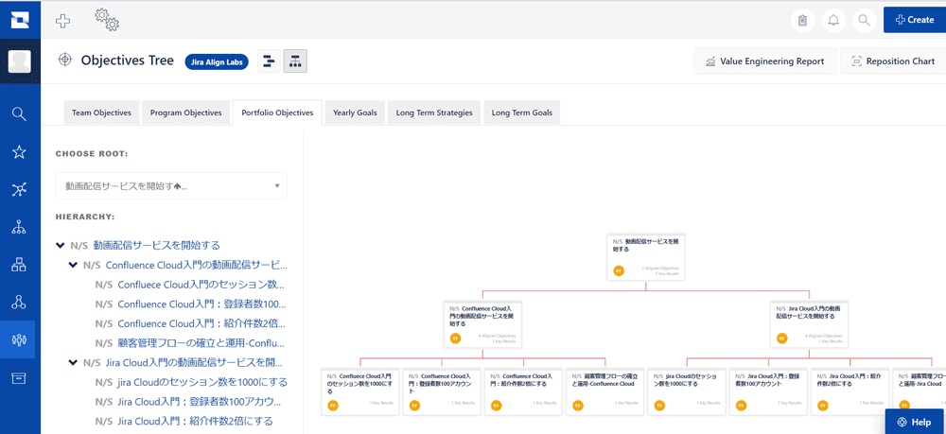946x434 pixels.
Task: Select chart card 顧客管理フローの確立と運用-Confluence Cloud
Action: click(605, 391)
